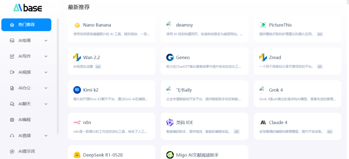Click the camera icon next to AI视频
The width and height of the screenshot is (349, 159).
(12, 72)
